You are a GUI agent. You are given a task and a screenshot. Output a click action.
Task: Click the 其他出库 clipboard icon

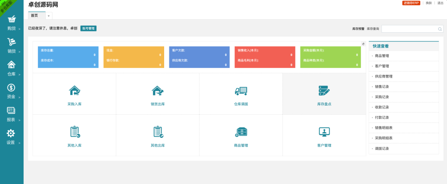[x=158, y=132]
